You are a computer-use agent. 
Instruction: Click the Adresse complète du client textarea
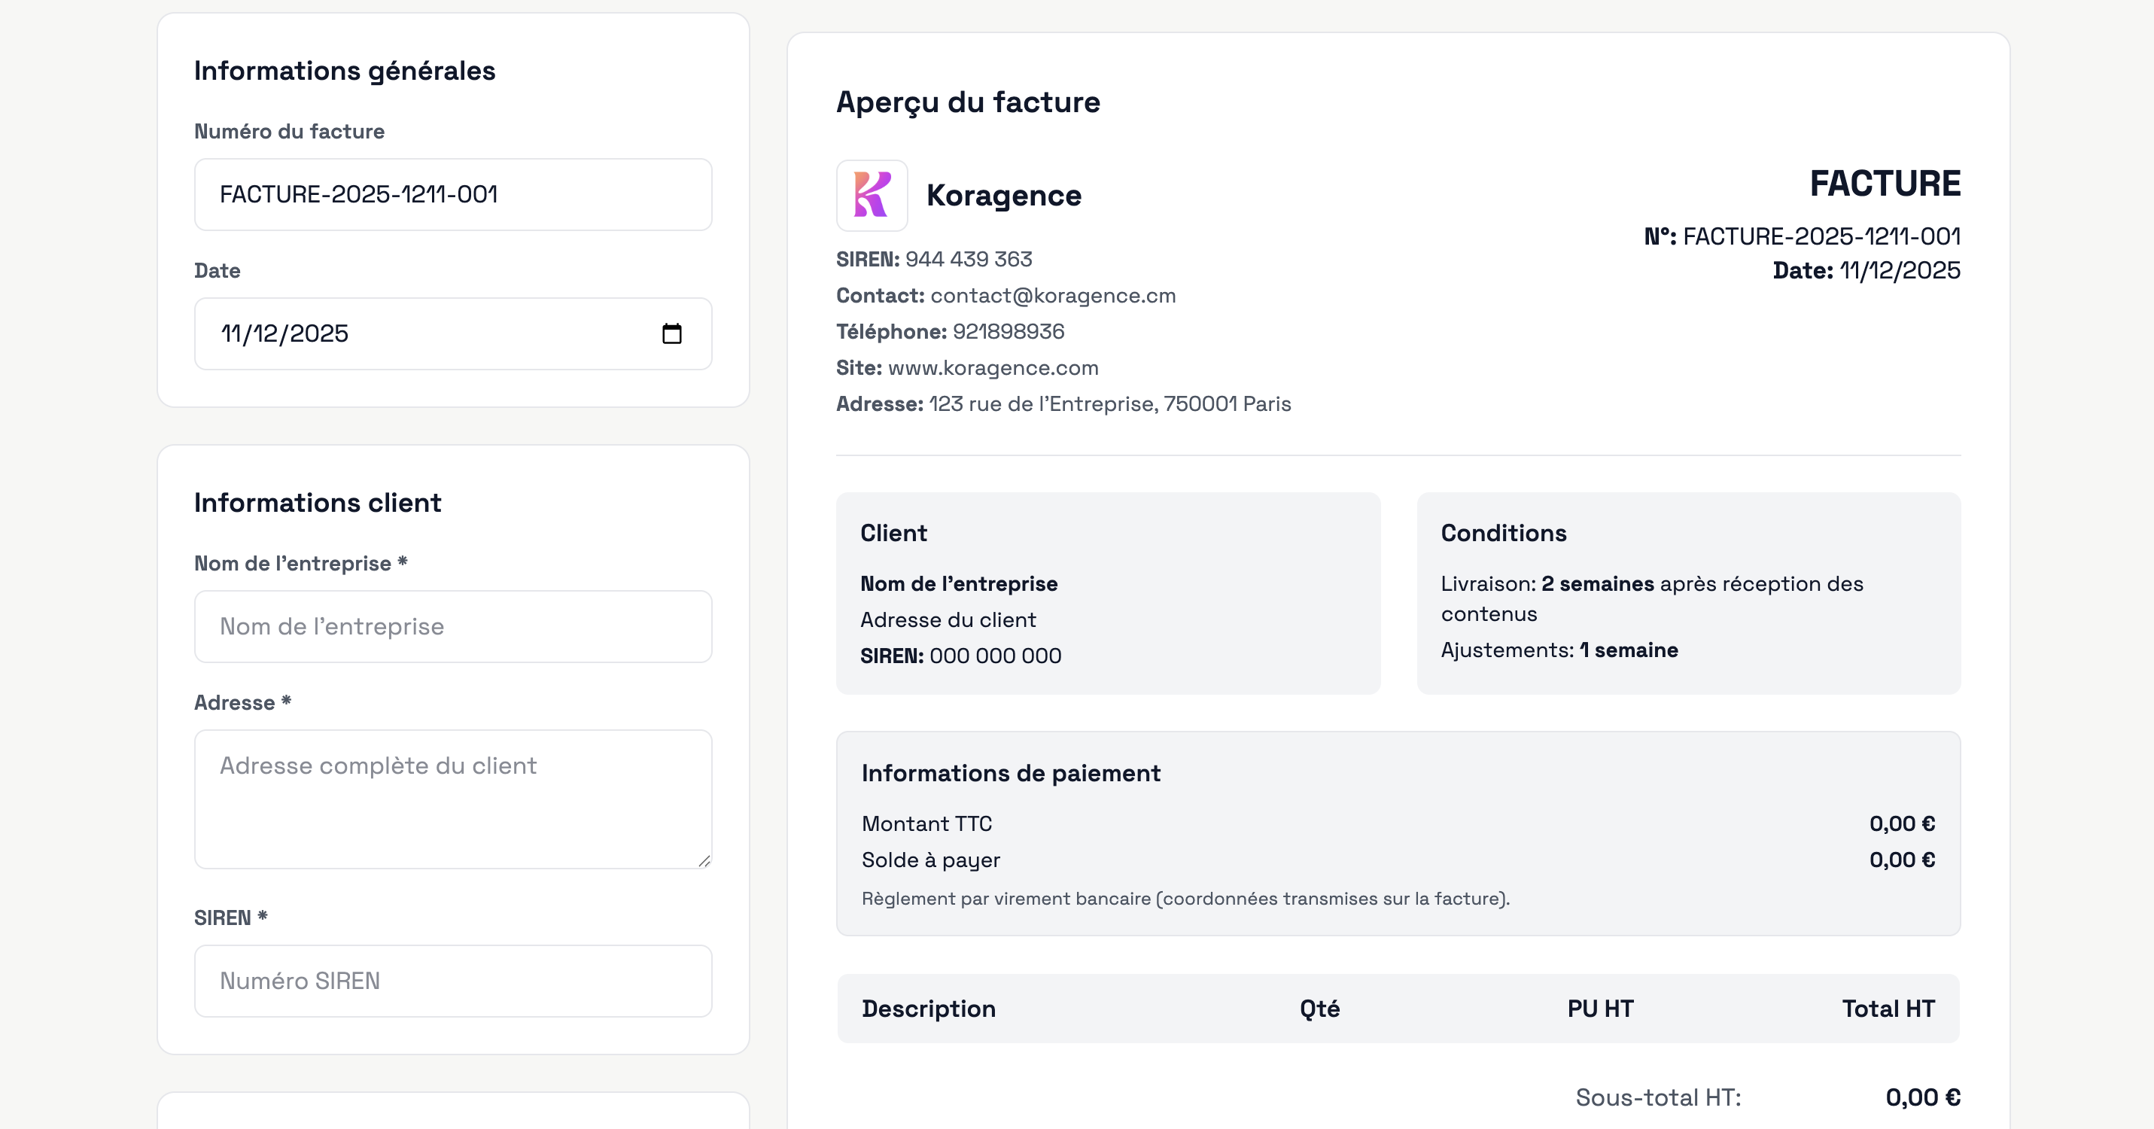coord(452,799)
